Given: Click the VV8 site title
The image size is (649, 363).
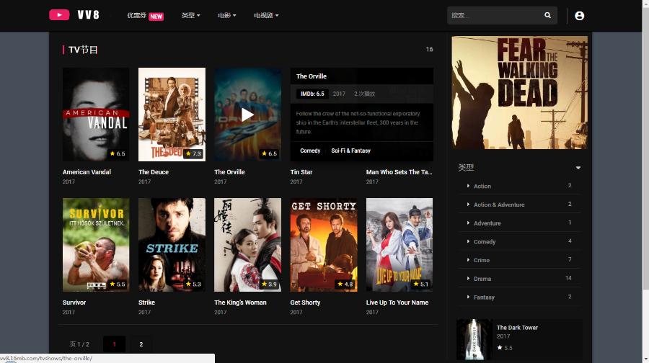Looking at the screenshot, I should point(88,15).
